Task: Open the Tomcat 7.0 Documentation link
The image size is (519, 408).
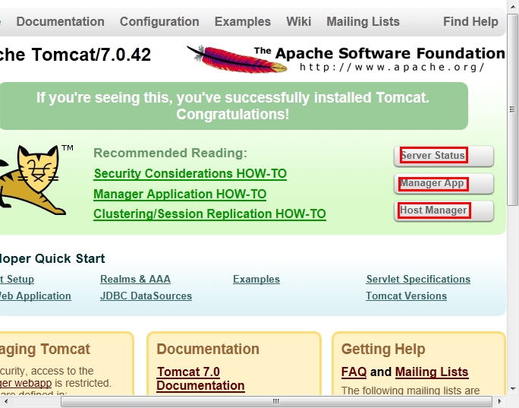Action: (x=200, y=378)
